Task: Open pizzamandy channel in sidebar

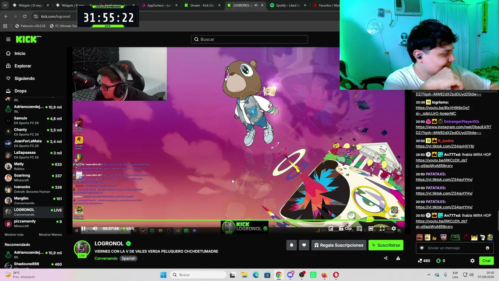Action: 33,223
